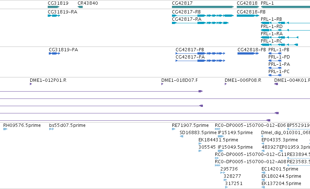Select protein CG42817-PA
The height and width of the screenshot is (189, 310).
[200, 61]
